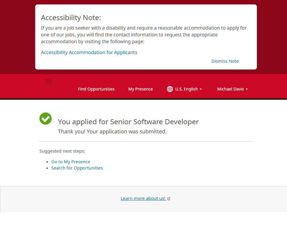Click the Accessibility Note heading
Screen dimensions: 287x231
pos(71,18)
